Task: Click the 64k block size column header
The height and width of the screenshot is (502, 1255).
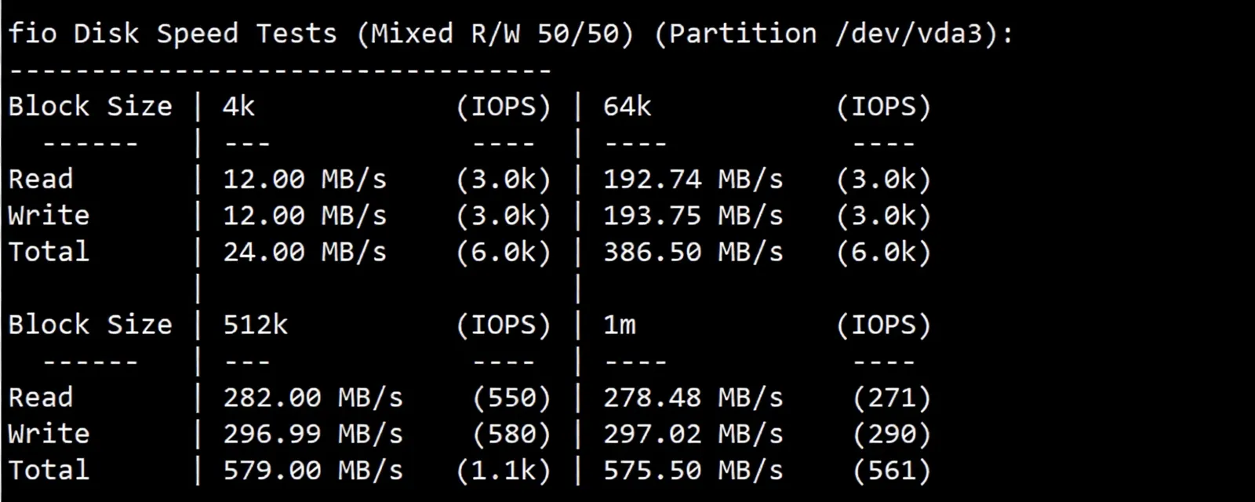Action: [627, 107]
